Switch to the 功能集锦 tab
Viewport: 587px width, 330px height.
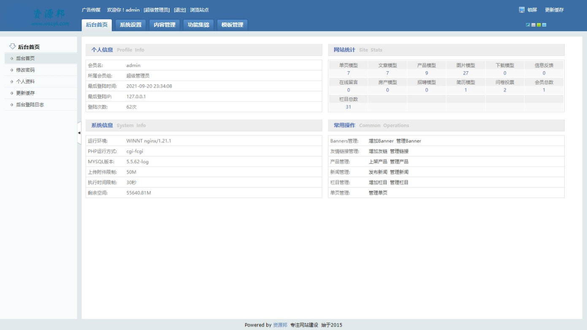[198, 24]
